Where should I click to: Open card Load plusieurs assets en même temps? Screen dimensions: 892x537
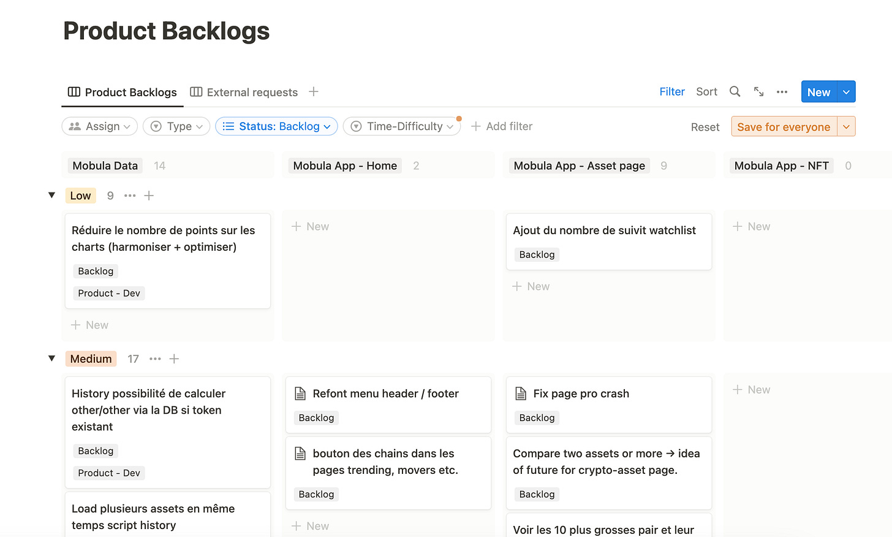pyautogui.click(x=168, y=515)
